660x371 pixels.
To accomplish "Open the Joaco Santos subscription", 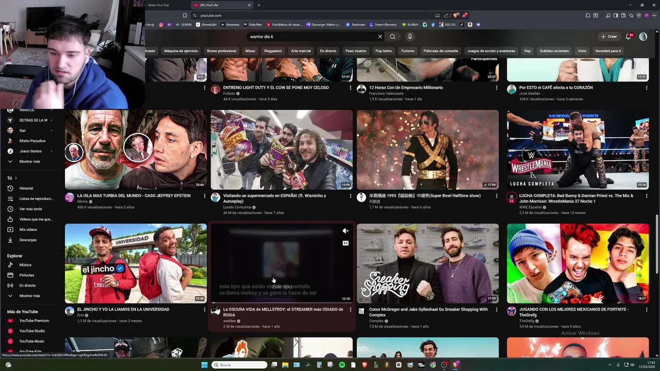I will [30, 151].
